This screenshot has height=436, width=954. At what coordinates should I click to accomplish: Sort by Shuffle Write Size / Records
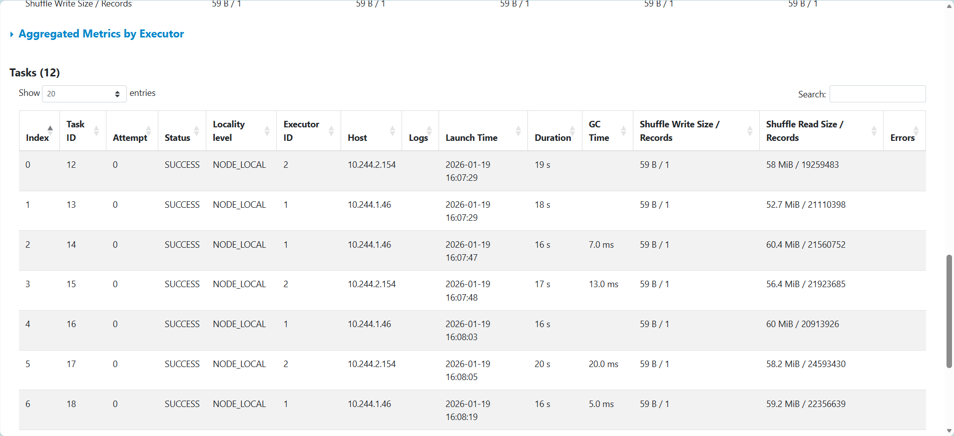[x=749, y=131]
